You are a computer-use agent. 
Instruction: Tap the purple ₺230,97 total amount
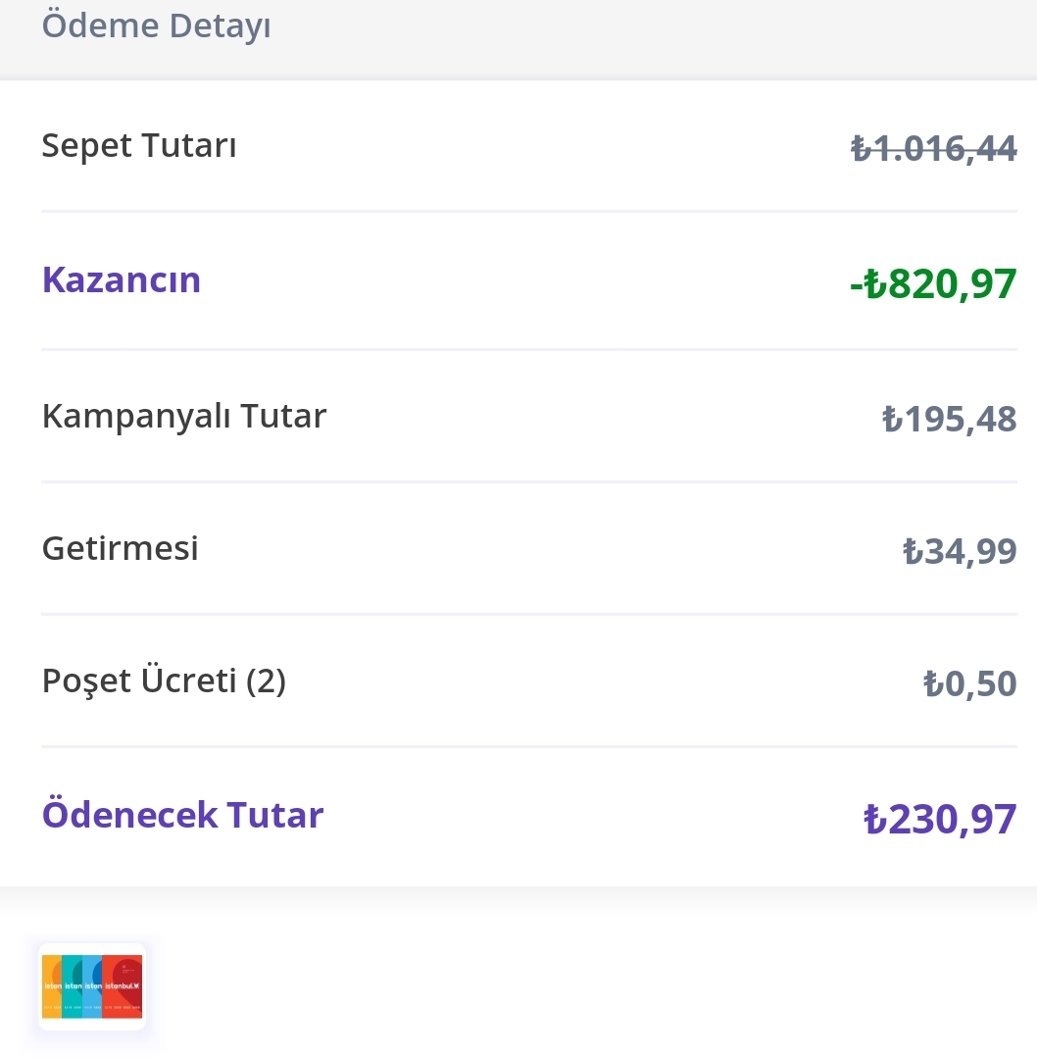[x=940, y=819]
